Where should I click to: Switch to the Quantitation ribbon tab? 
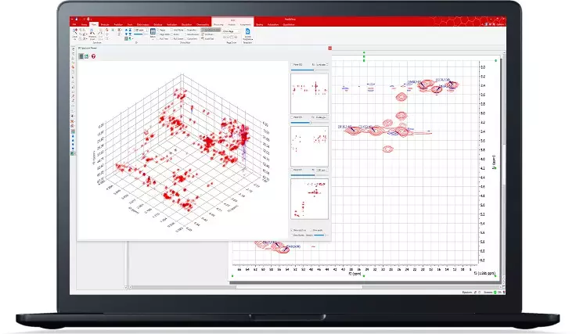point(289,24)
